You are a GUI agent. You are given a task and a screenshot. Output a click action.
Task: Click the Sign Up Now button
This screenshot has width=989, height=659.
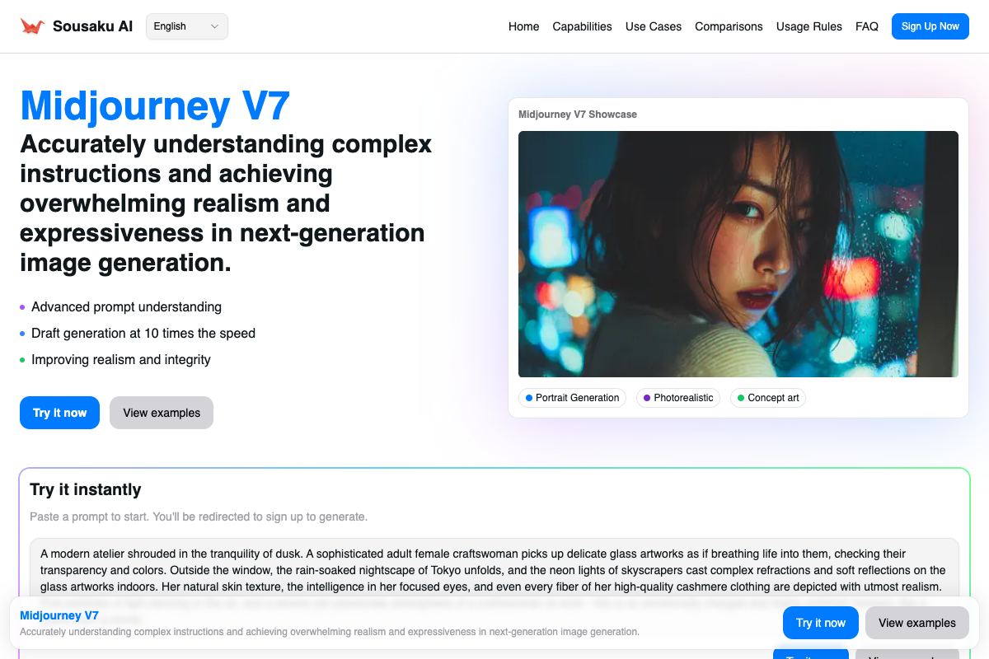coord(930,26)
